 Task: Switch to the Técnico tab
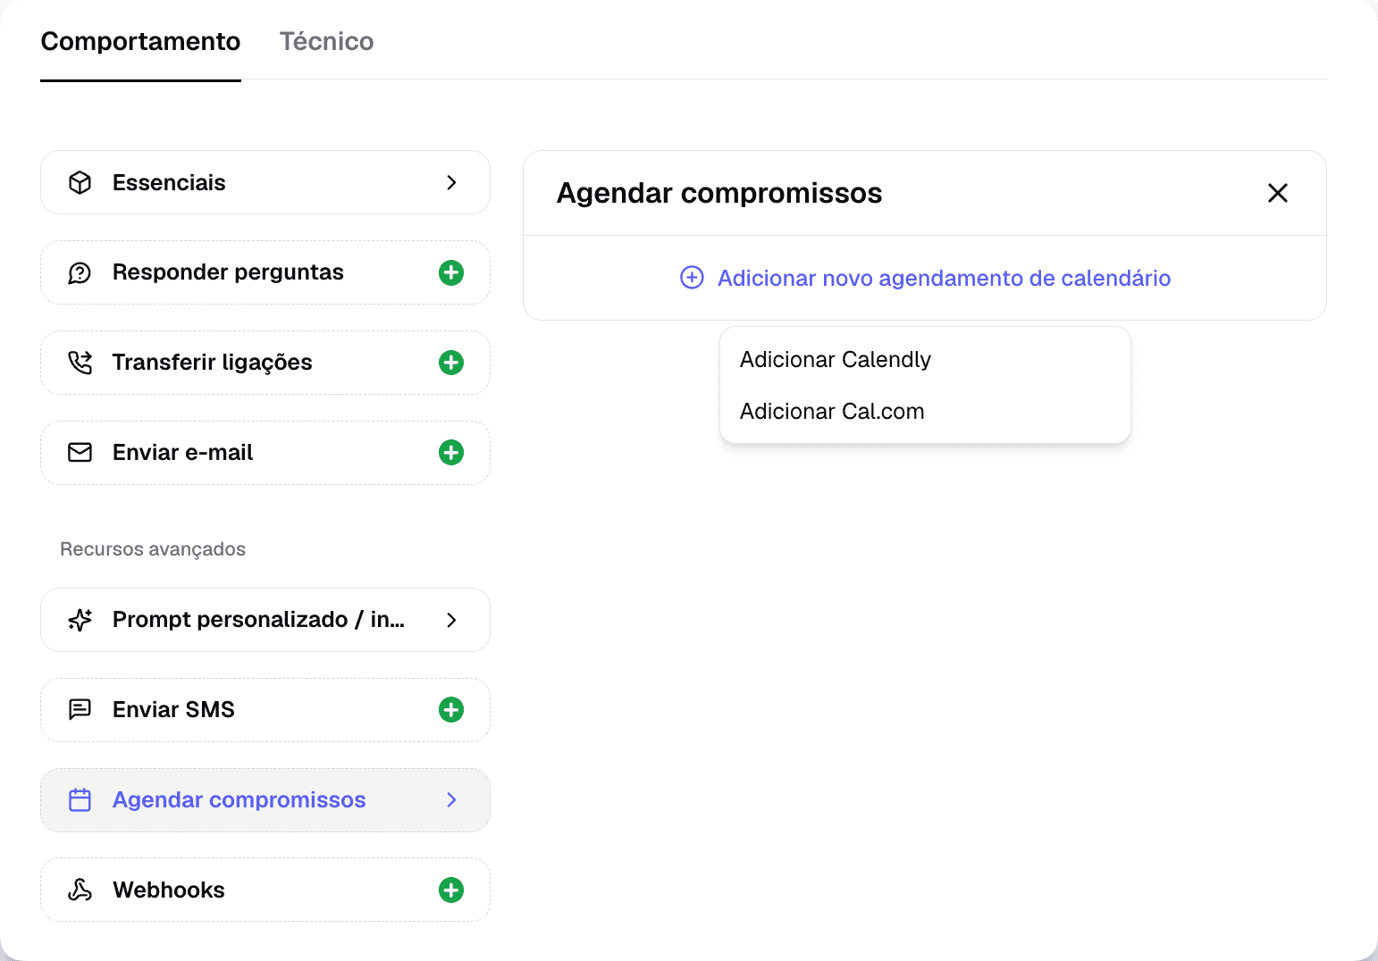click(x=326, y=42)
